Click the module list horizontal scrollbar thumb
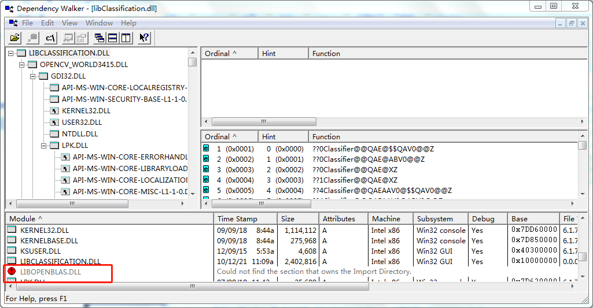This screenshot has width=593, height=308. (193, 287)
